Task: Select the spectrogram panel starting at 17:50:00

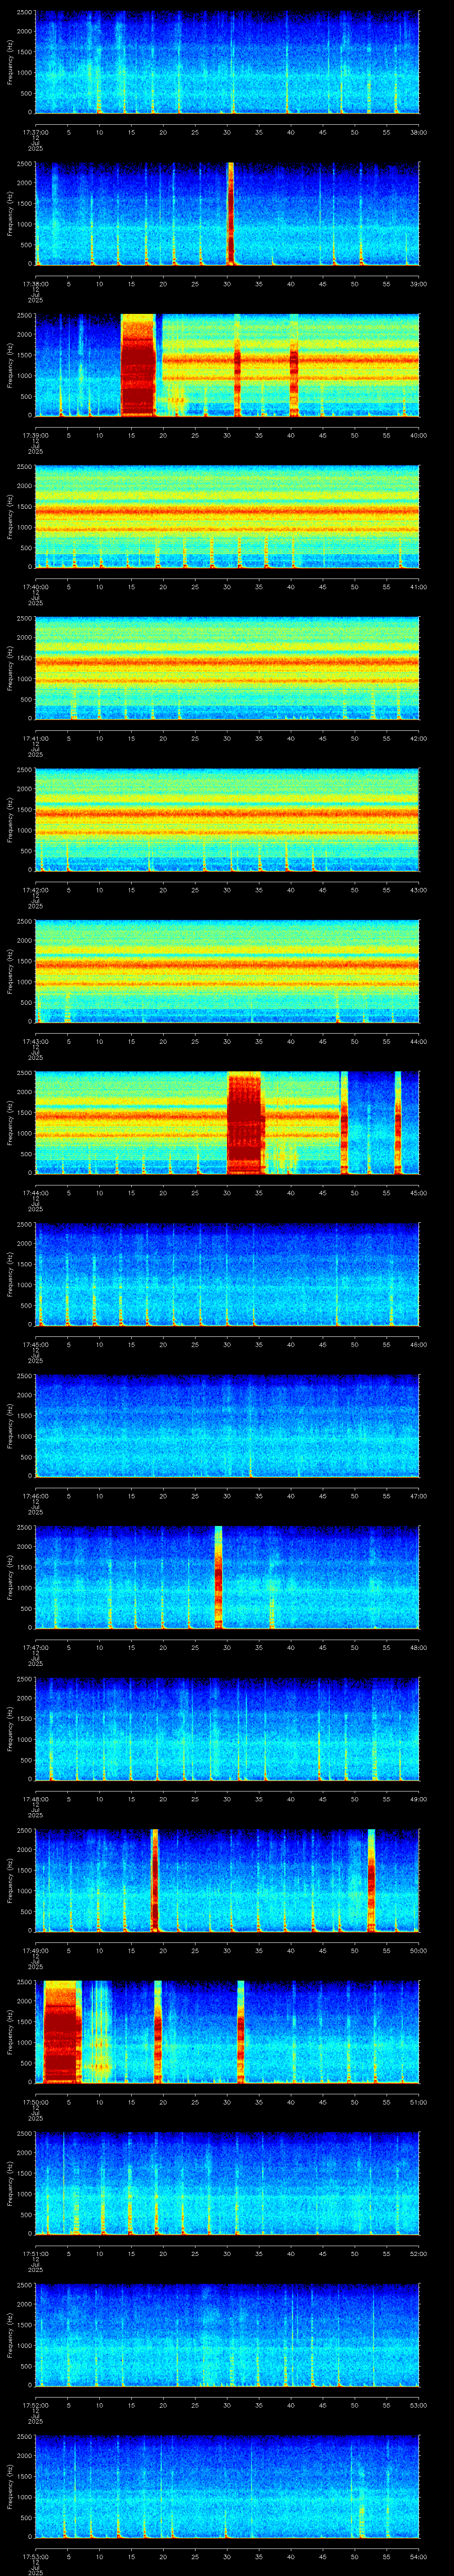Action: click(x=227, y=2033)
